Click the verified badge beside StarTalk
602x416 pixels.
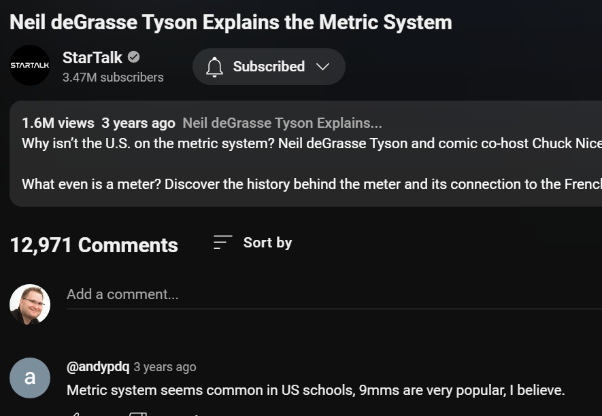point(134,57)
